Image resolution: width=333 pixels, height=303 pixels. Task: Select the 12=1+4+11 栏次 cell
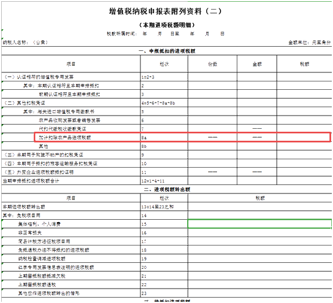tap(164, 181)
